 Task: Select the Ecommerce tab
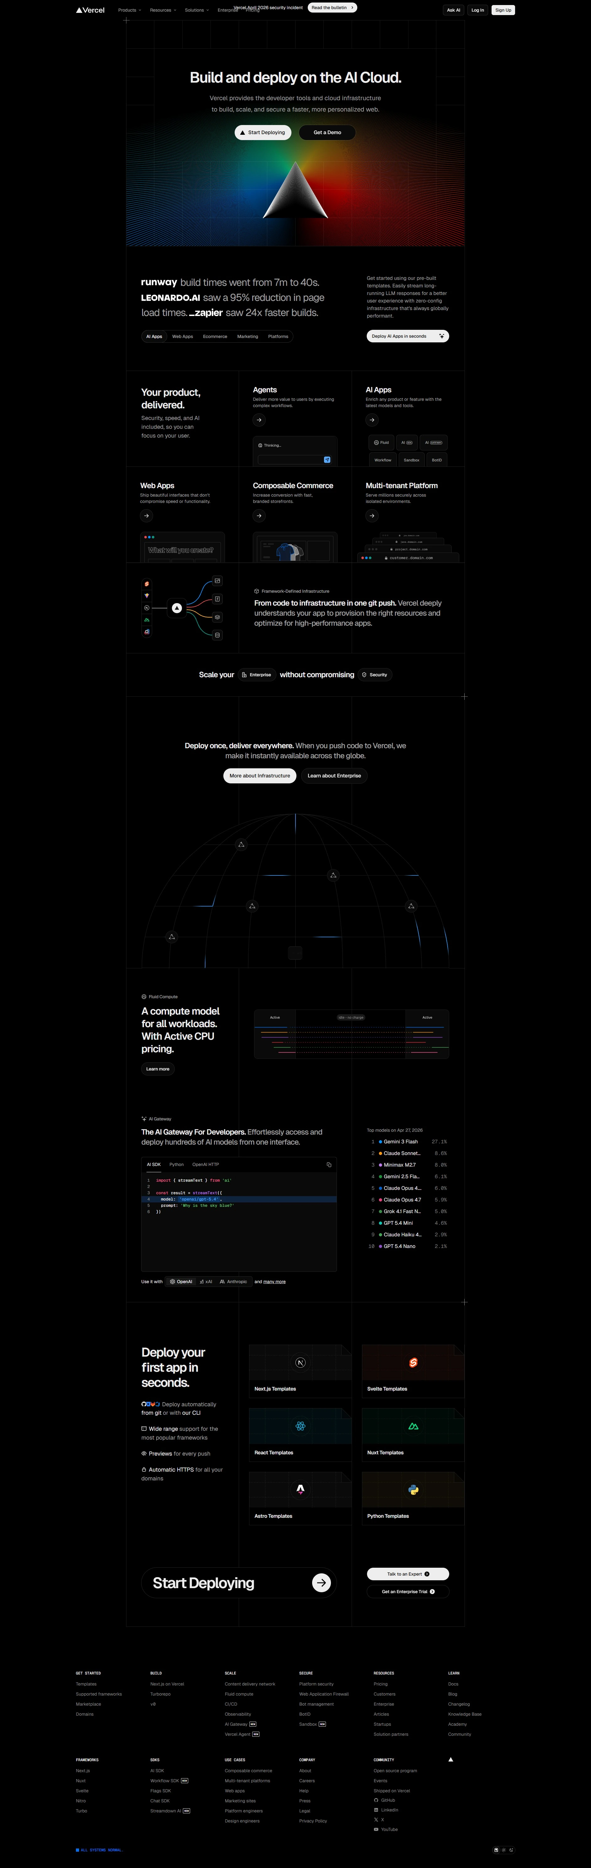pyautogui.click(x=215, y=336)
